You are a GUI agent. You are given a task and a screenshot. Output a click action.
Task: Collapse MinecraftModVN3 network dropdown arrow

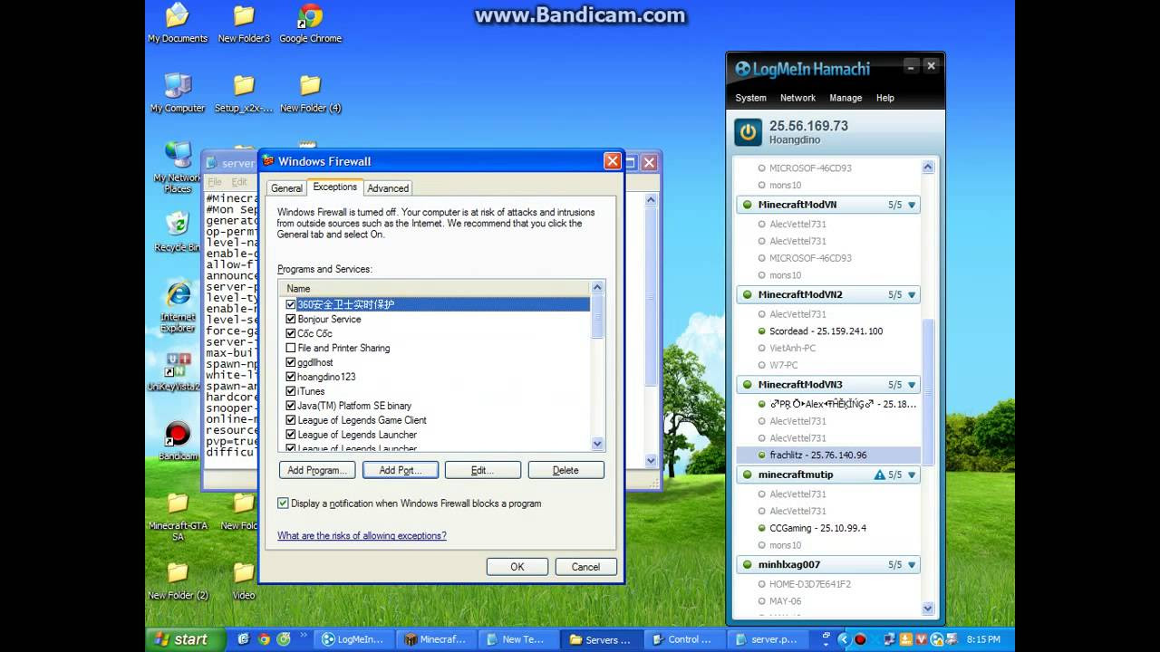[912, 385]
